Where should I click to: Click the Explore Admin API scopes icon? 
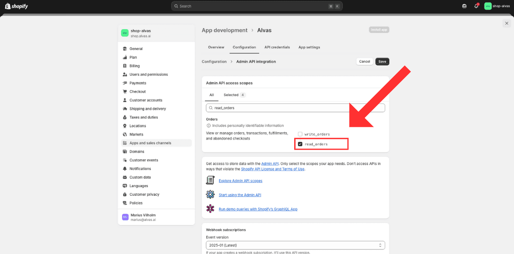pyautogui.click(x=210, y=180)
